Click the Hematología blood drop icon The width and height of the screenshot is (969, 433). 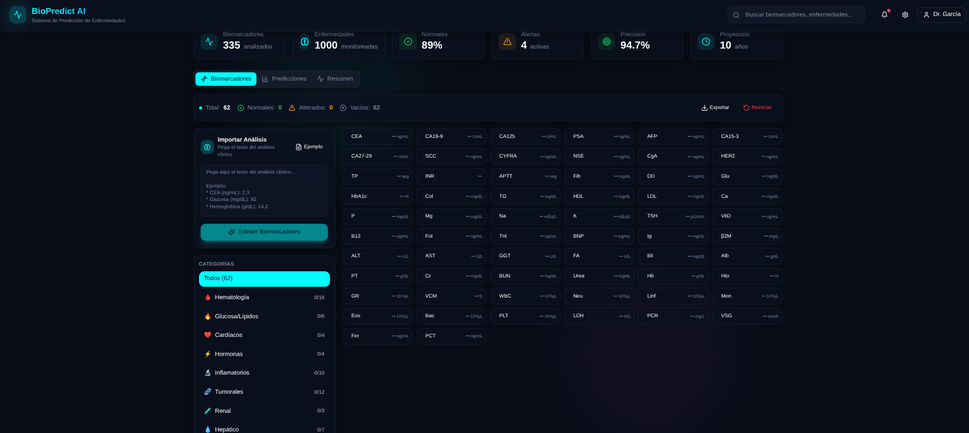[x=207, y=297]
